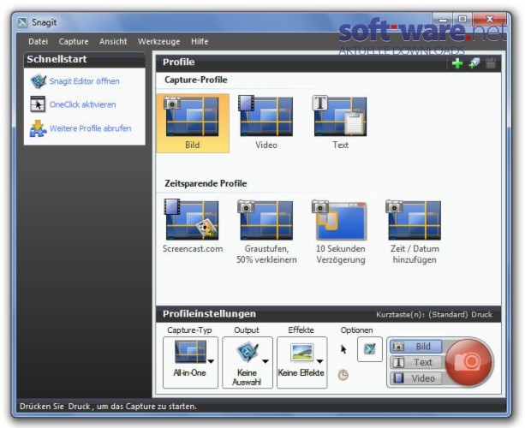Switch capture mode to Bild

pyautogui.click(x=416, y=347)
